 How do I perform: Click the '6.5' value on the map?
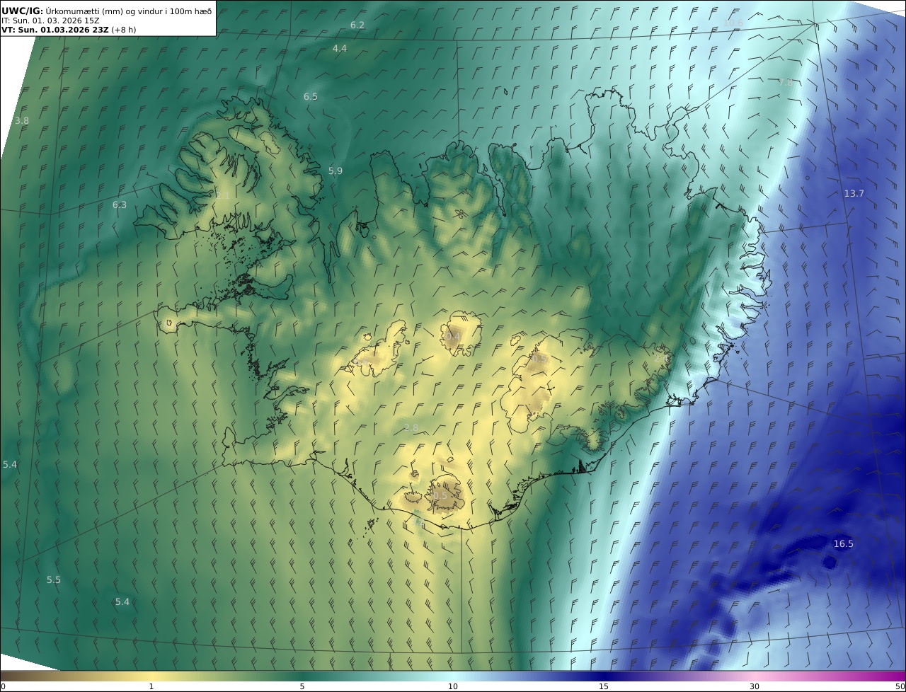point(311,96)
